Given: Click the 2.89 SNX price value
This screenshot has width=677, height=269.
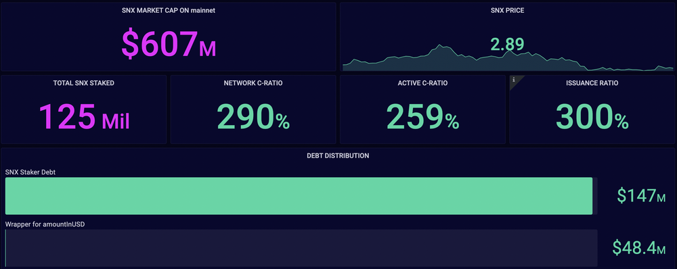Looking at the screenshot, I should [507, 45].
